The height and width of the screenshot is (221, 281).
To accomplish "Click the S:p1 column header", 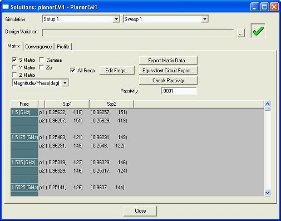I will pyautogui.click(x=67, y=104).
